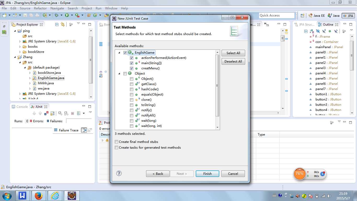Screen dimensions: 357x201
Task: Toggle Scroll Lock in JUnit view
Action: click(53, 113)
